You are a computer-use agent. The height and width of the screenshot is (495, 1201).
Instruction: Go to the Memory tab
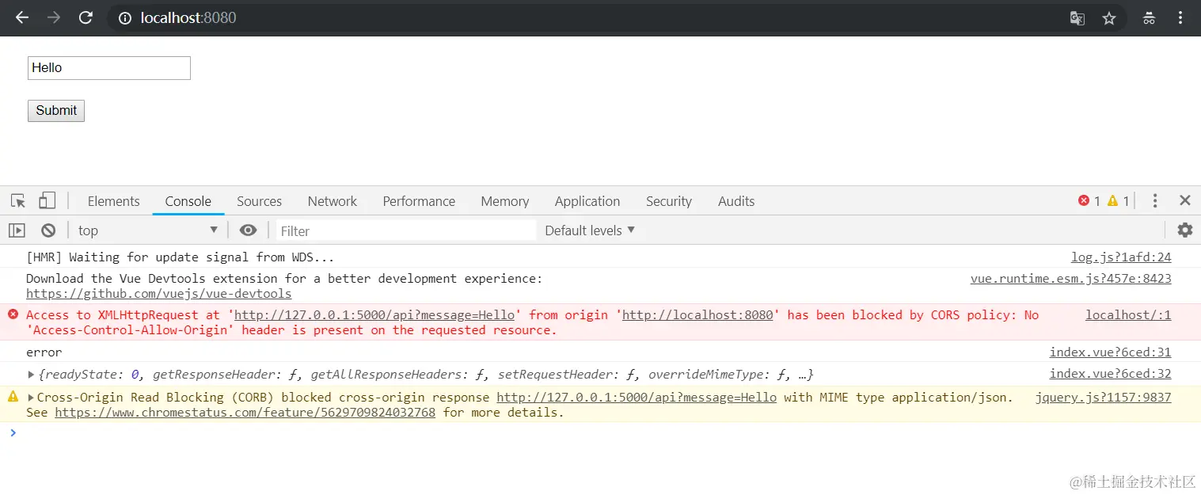tap(505, 201)
